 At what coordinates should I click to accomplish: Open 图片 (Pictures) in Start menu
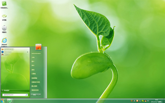point(33,61)
